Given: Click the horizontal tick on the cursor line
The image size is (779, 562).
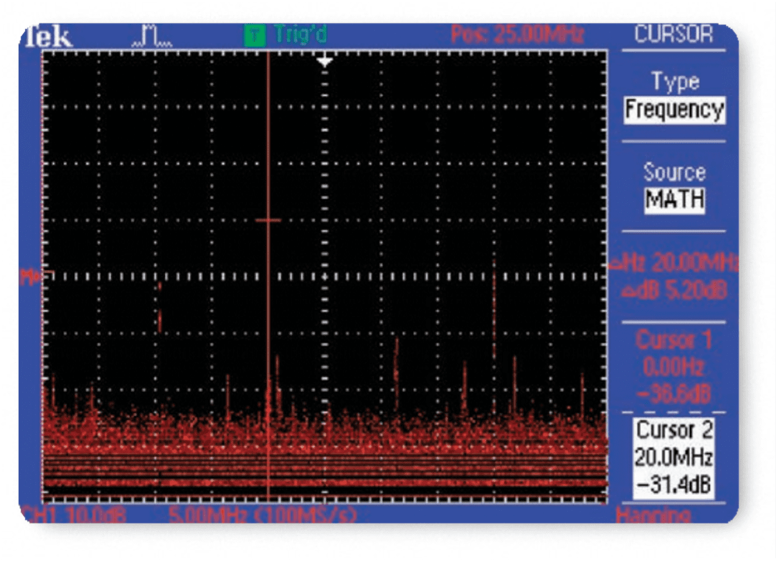Looking at the screenshot, I should (268, 220).
